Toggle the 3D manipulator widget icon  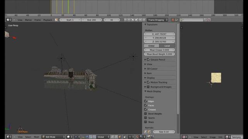coord(83,137)
